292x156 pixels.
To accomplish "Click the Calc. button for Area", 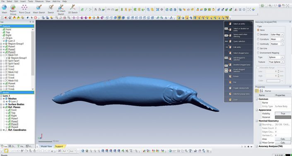I will coord(283,139).
